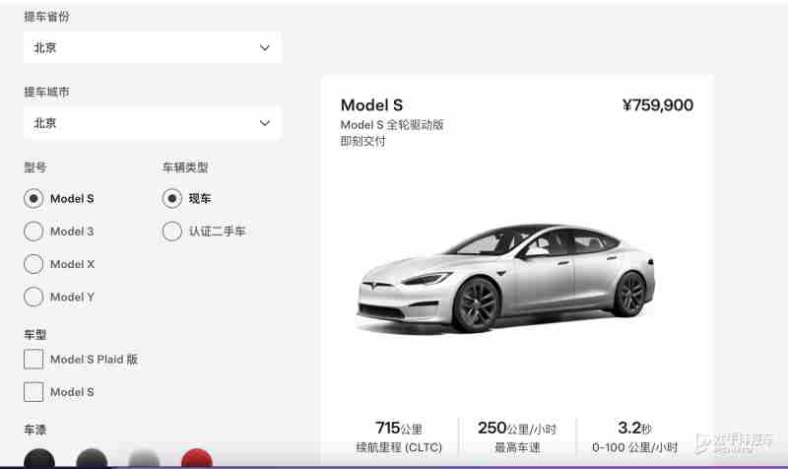Select the Model 3 radio button
The height and width of the screenshot is (469, 788).
point(33,232)
